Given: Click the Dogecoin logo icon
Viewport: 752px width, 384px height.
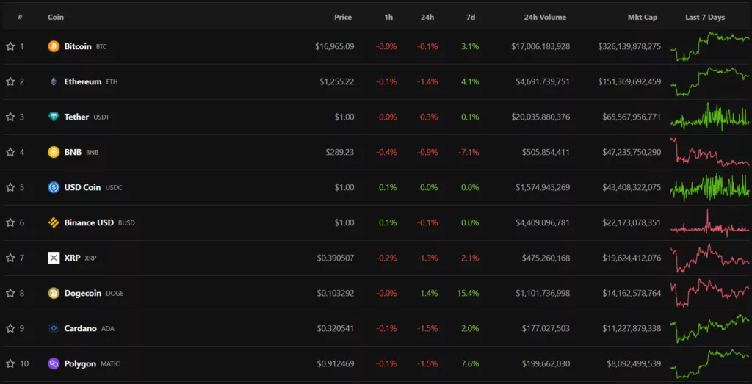Looking at the screenshot, I should (54, 293).
